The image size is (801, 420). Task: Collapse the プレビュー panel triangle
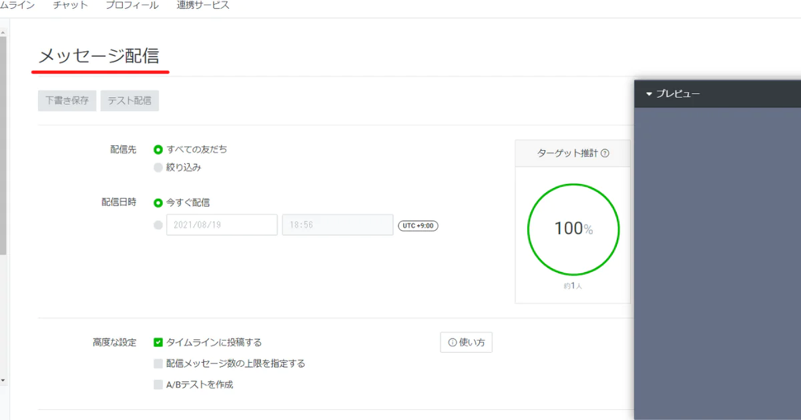point(649,94)
